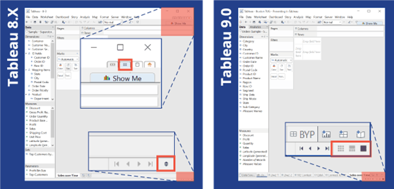Click filmstrip icon in 8.X enlarged inset
394x189 pixels.
[x=112, y=65]
